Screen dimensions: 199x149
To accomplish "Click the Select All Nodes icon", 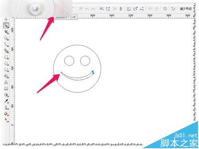I will point(173,9).
